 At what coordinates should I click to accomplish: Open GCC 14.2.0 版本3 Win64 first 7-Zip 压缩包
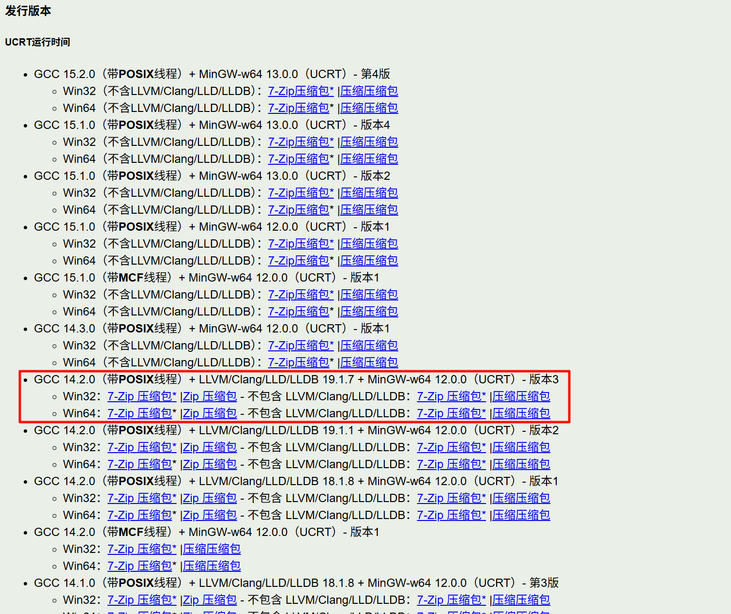(x=140, y=413)
